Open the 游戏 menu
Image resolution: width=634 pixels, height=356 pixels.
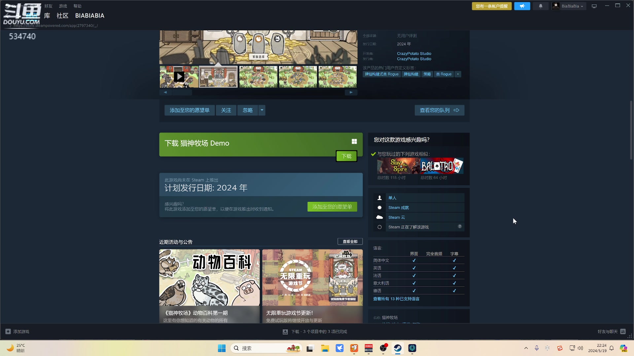coord(63,6)
